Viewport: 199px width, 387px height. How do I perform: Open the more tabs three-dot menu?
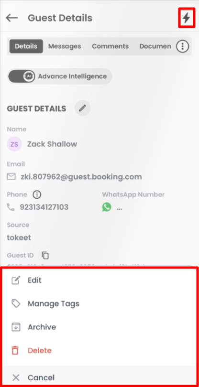pos(182,46)
